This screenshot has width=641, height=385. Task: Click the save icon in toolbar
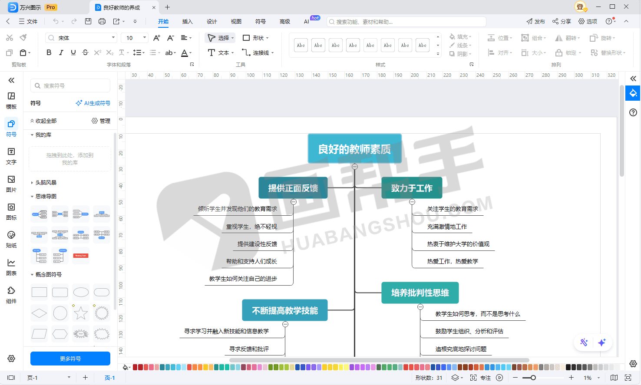pos(88,21)
